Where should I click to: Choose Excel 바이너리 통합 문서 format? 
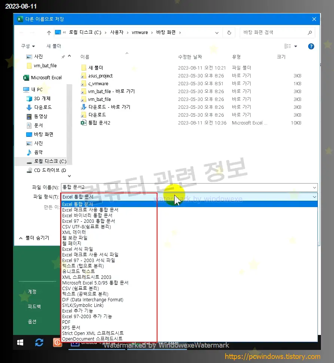pyautogui.click(x=87, y=215)
